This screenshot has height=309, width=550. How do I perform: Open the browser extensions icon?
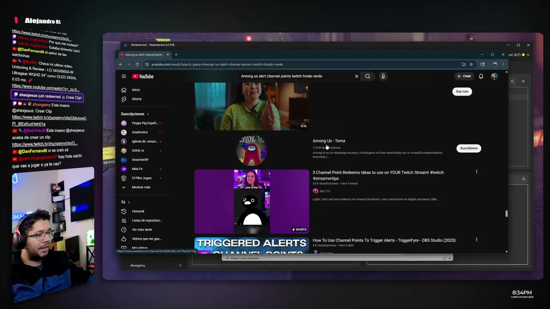(483, 64)
